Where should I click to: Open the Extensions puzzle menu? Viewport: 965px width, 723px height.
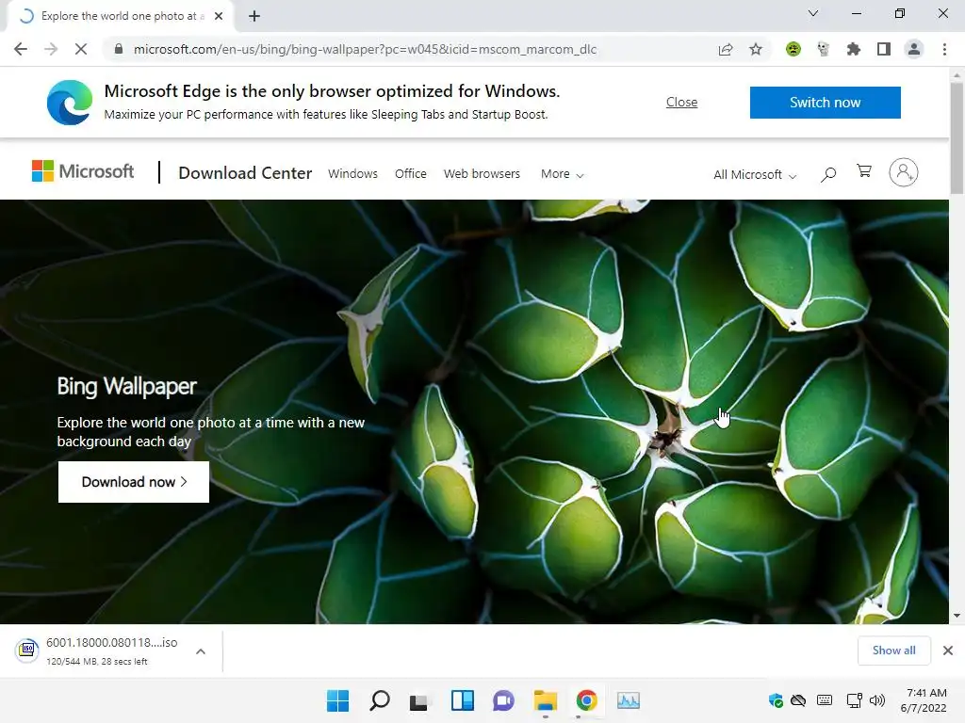[x=854, y=49]
